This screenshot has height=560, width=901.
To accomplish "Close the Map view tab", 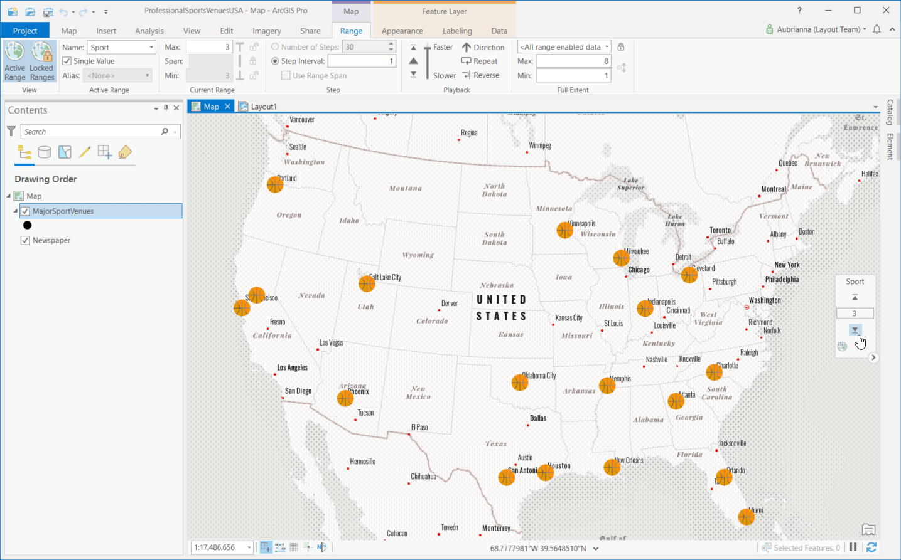I will 227,106.
